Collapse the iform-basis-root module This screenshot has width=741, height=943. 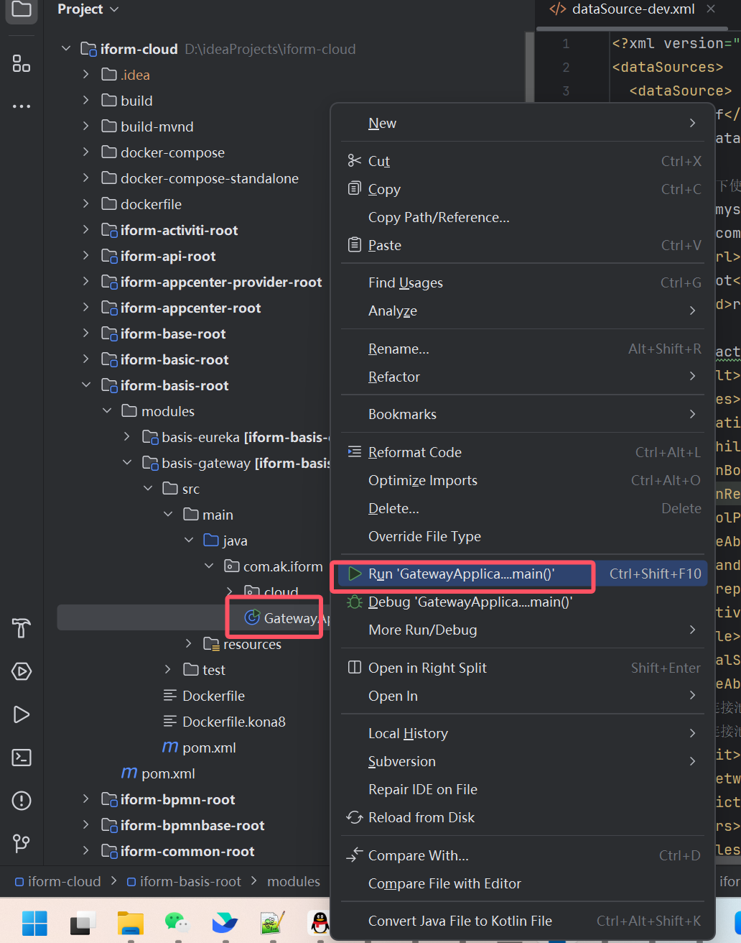point(86,385)
